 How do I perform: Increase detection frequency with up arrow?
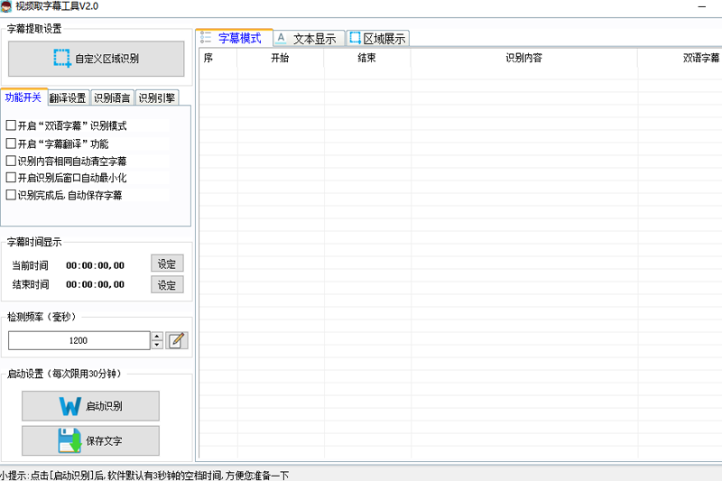point(157,337)
